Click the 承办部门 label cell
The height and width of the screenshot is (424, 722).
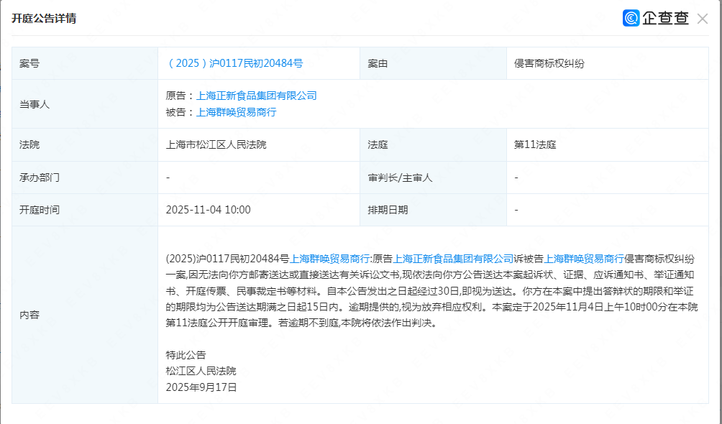coord(40,178)
